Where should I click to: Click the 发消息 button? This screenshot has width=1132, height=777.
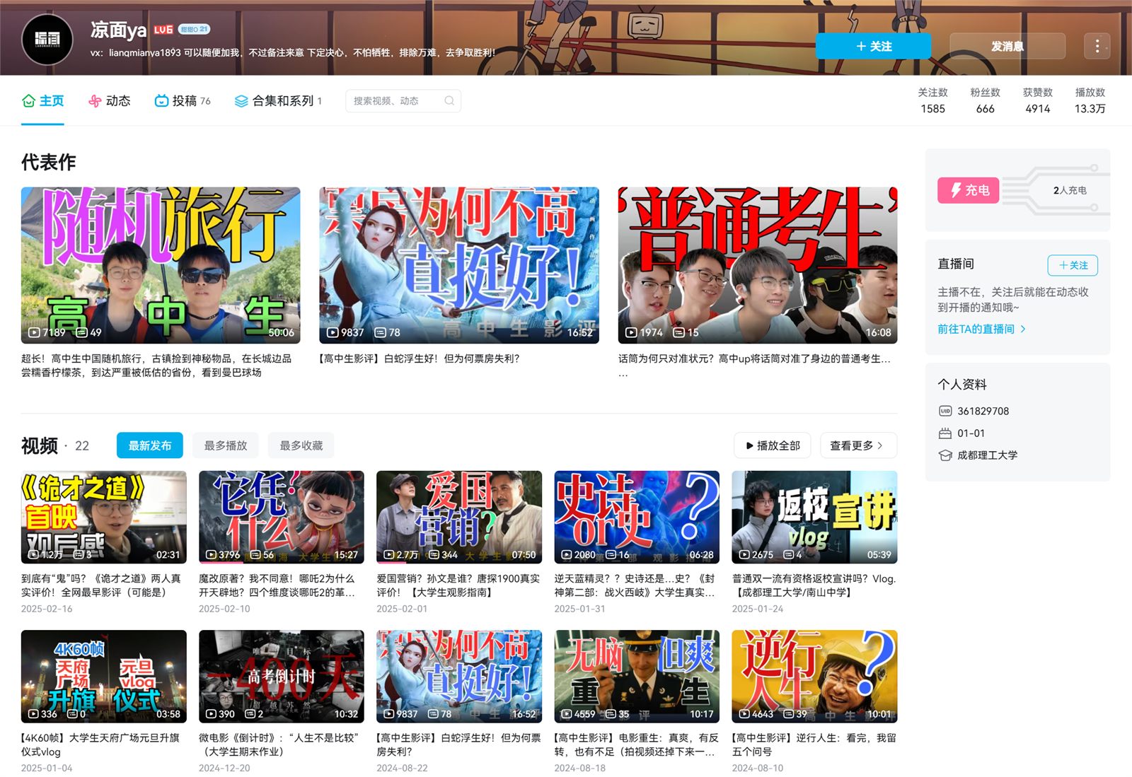point(1007,46)
